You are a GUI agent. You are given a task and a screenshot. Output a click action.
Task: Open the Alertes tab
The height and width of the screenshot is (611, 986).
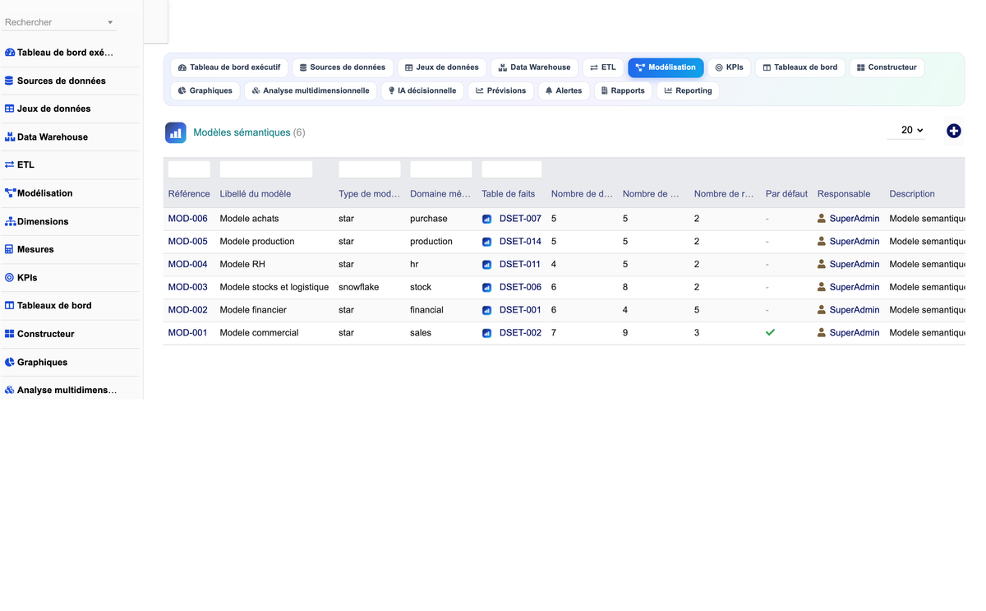(564, 90)
